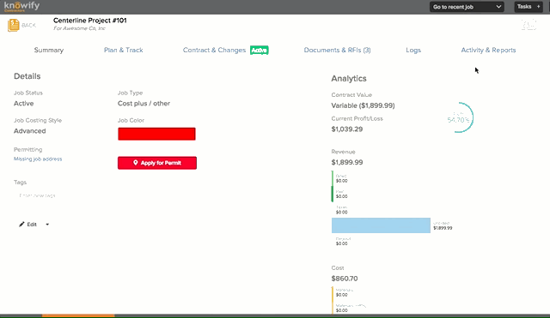Expand the caret next to Edit
Screen dimensions: 550x318
pos(47,225)
